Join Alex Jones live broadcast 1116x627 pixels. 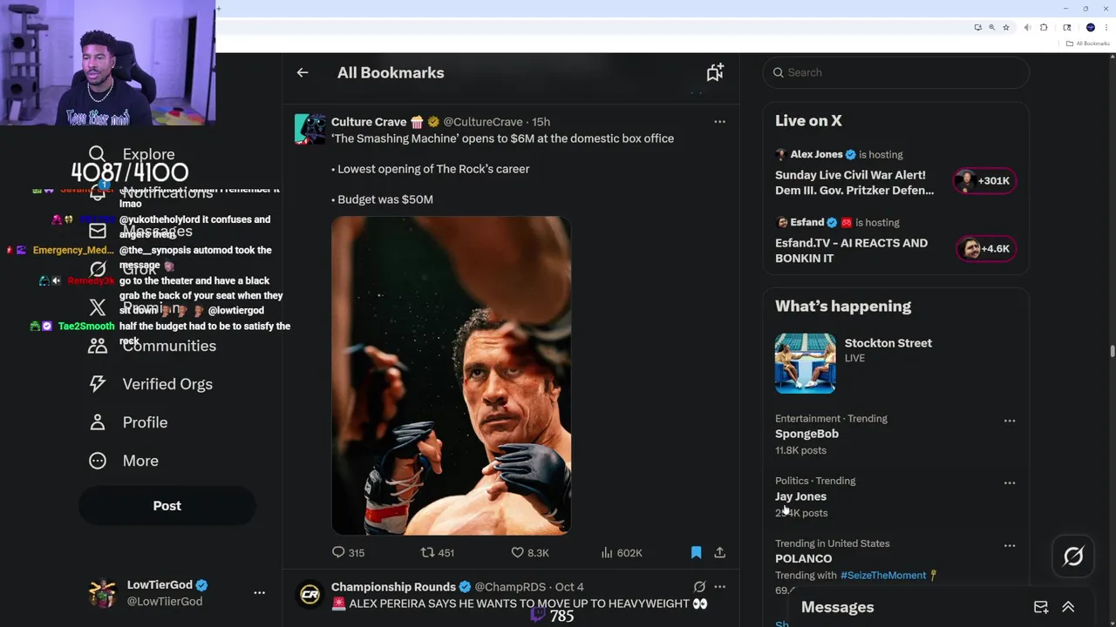(x=854, y=182)
